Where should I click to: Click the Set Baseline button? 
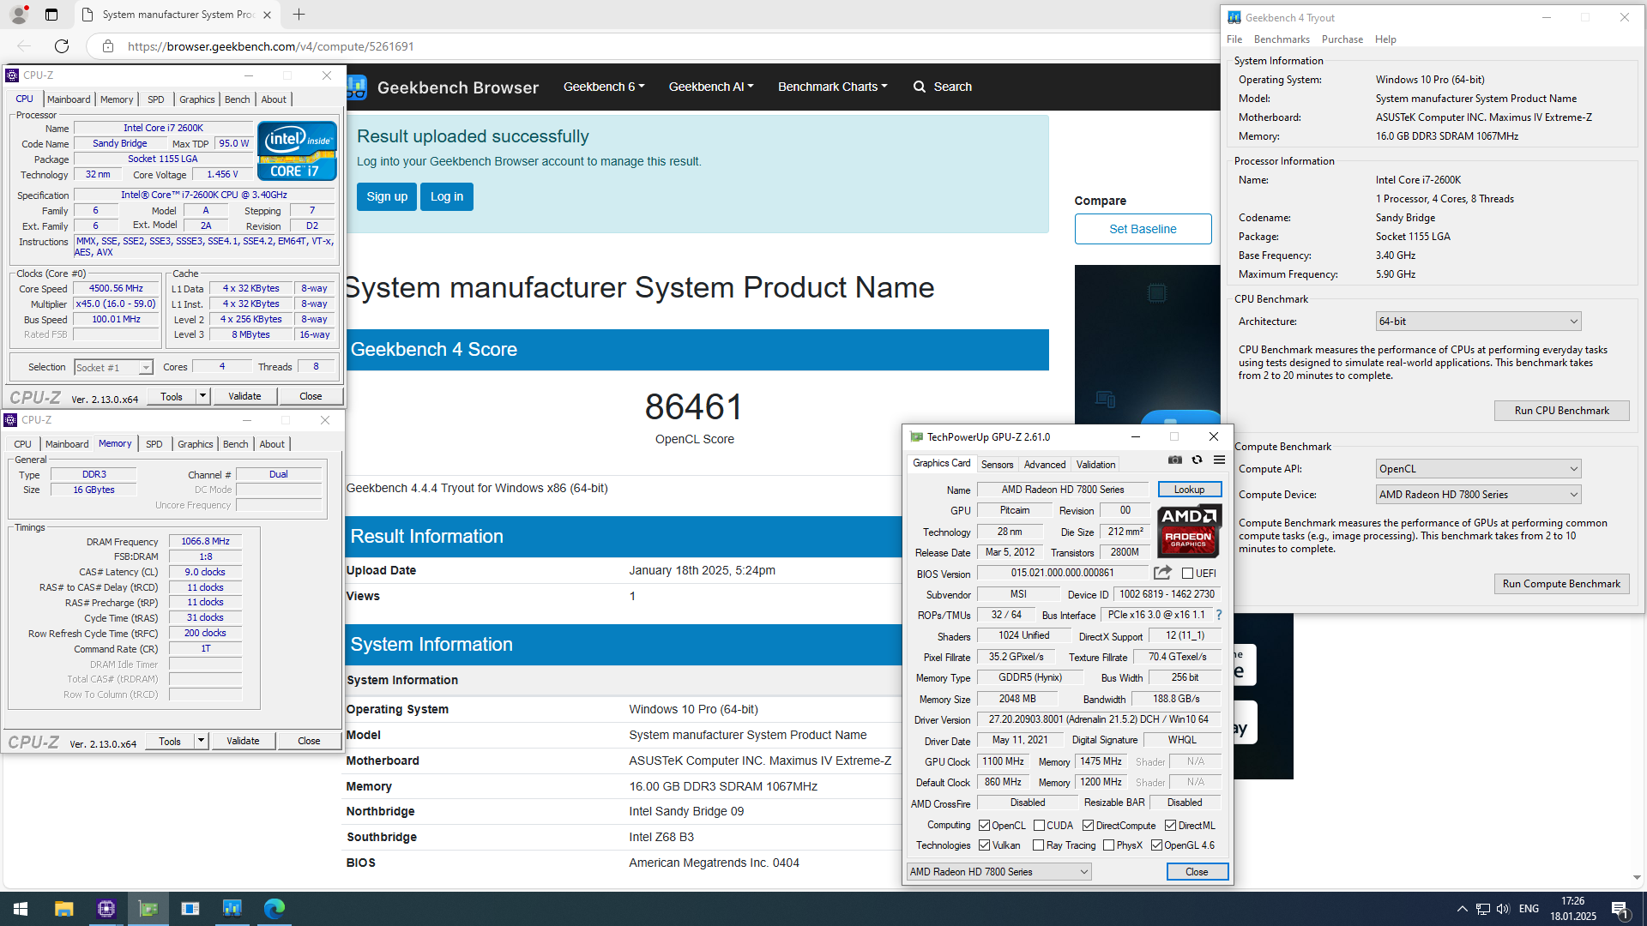1143,229
